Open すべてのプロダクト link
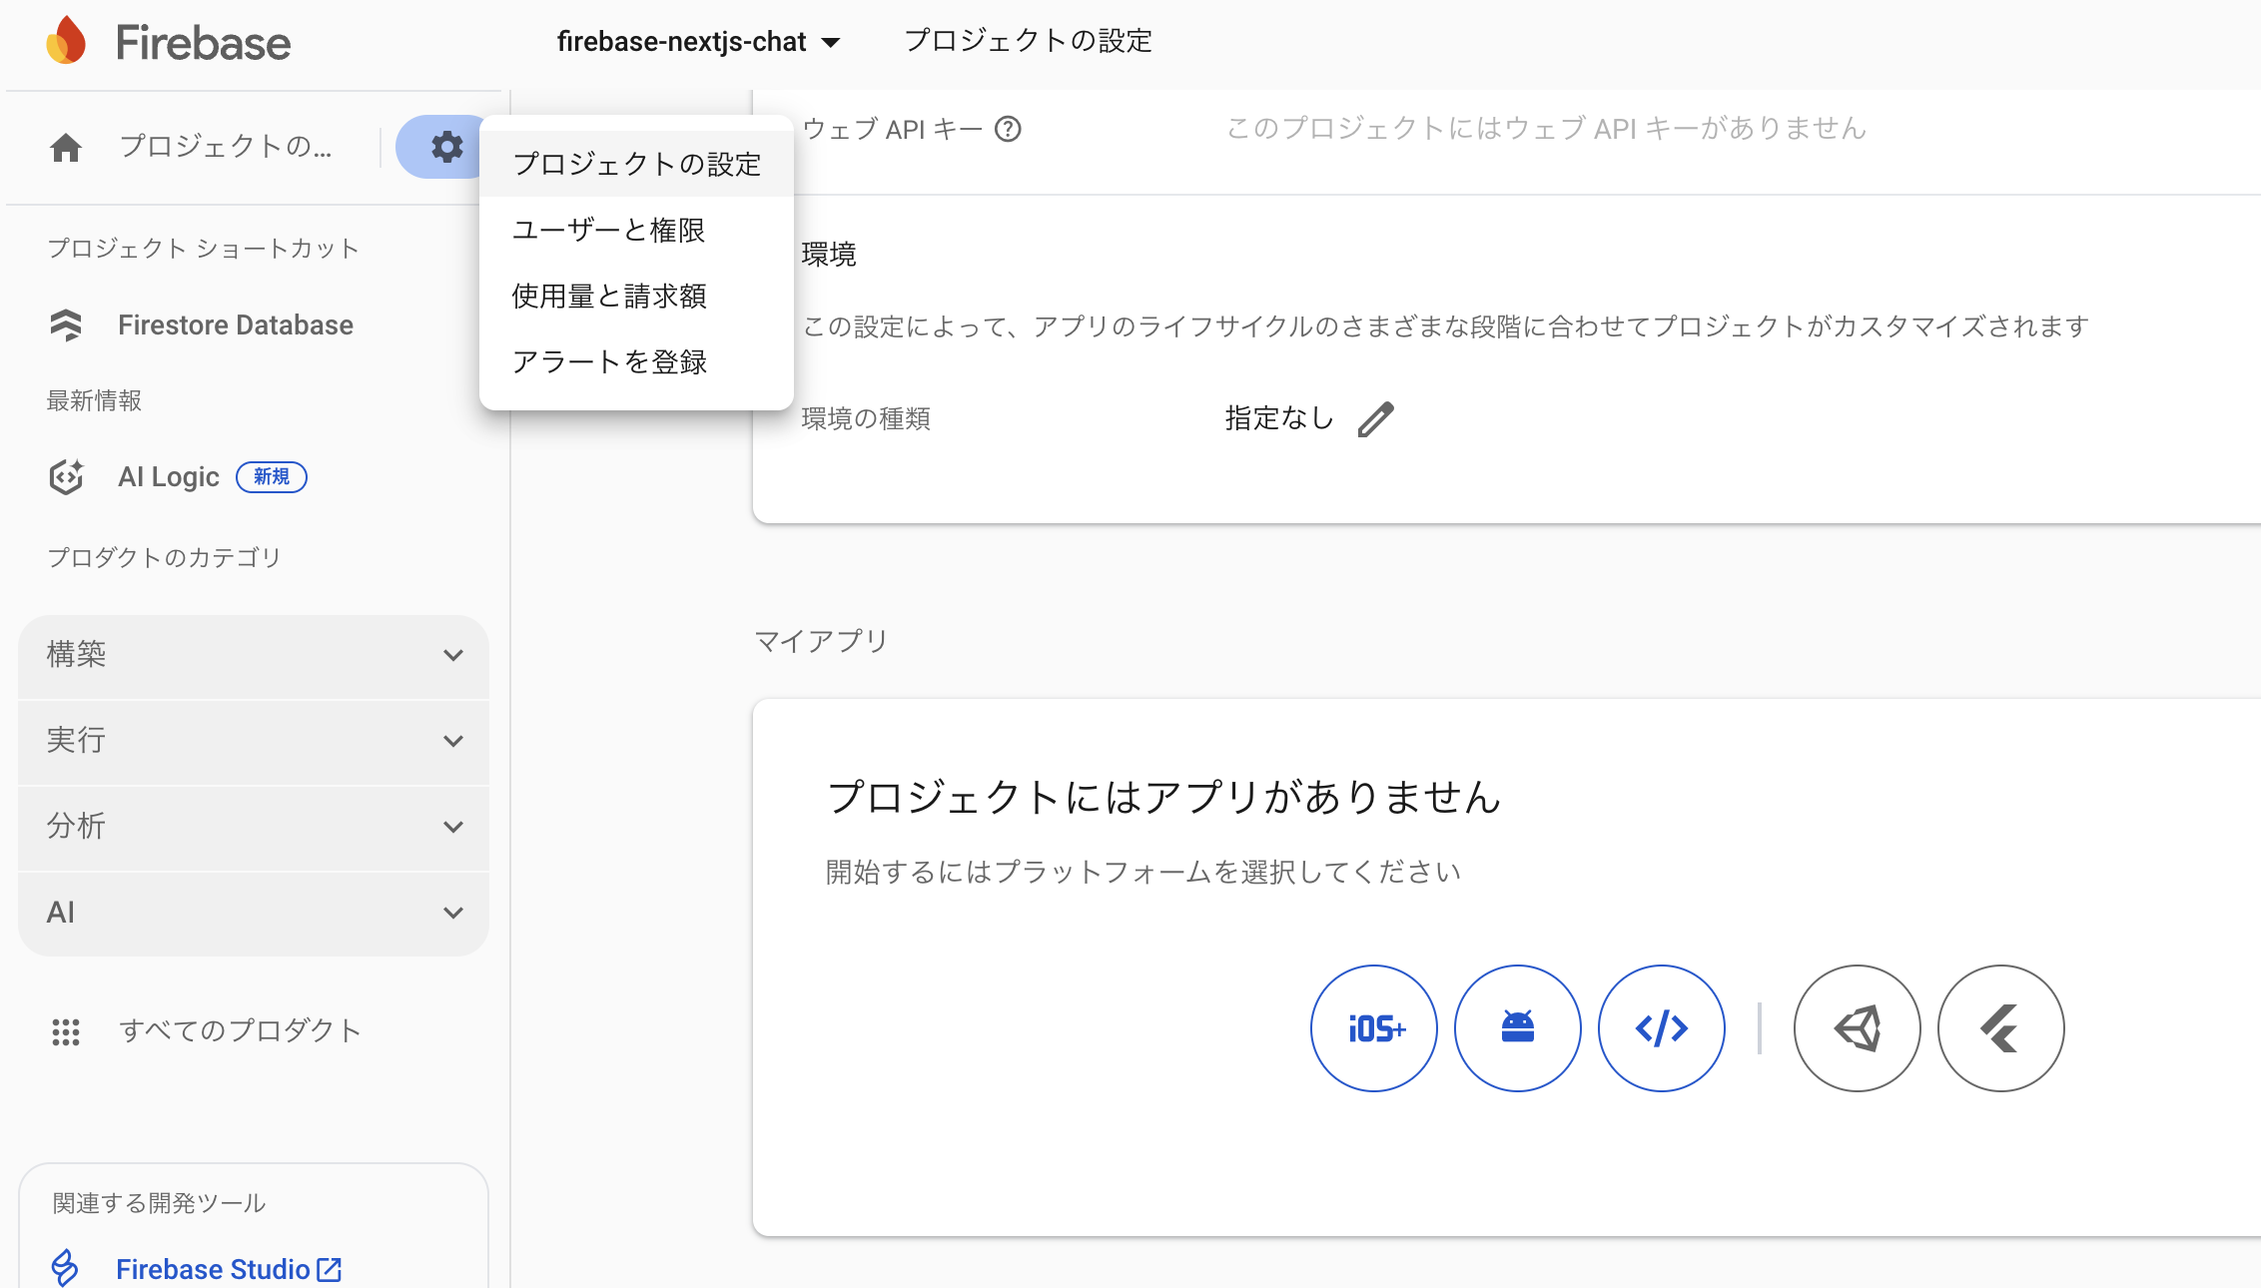This screenshot has width=2261, height=1288. (x=240, y=1030)
